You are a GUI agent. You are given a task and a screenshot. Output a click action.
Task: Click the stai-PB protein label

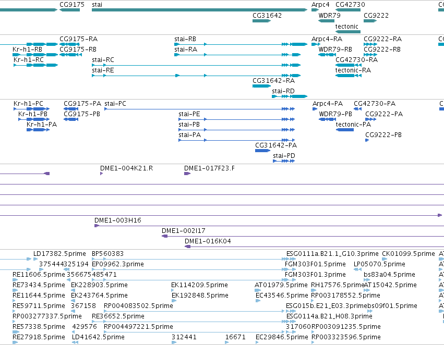click(189, 125)
